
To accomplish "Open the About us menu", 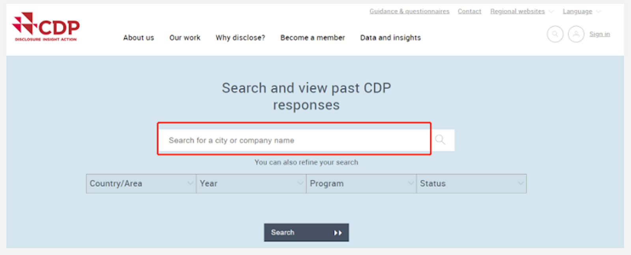I will [138, 38].
